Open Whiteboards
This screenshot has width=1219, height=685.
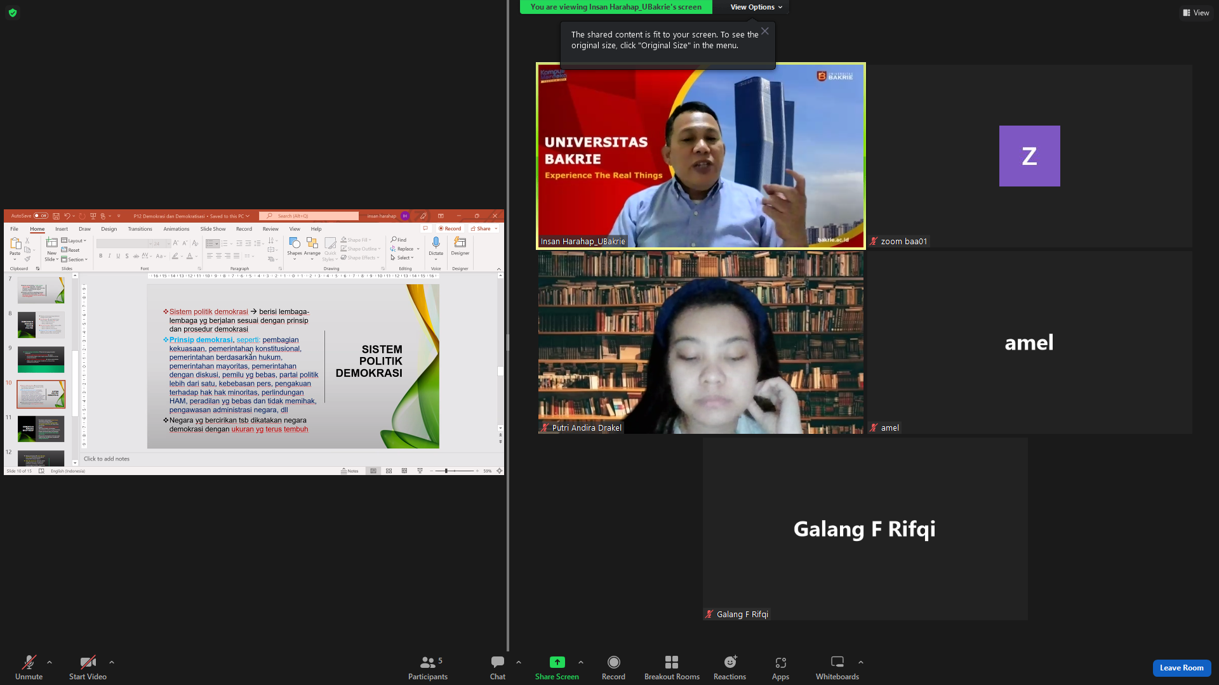(837, 668)
